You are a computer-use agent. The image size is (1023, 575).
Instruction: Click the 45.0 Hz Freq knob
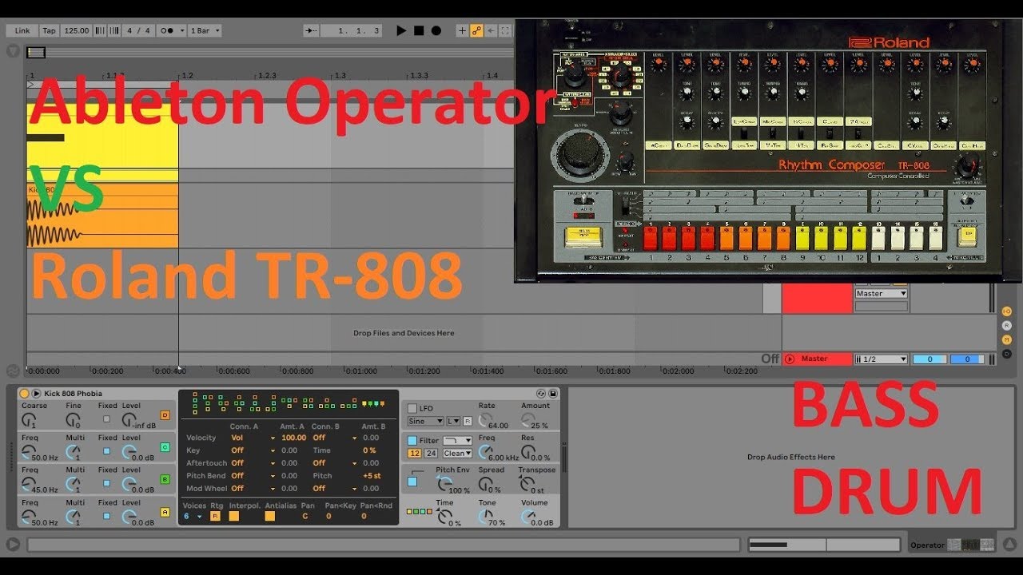pyautogui.click(x=29, y=483)
